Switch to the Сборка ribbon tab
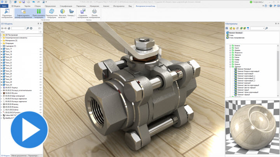 (x=37, y=6)
